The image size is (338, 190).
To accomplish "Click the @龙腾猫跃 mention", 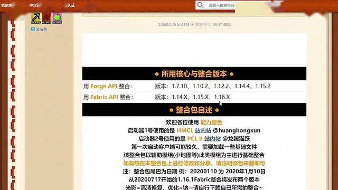I will 236,139.
